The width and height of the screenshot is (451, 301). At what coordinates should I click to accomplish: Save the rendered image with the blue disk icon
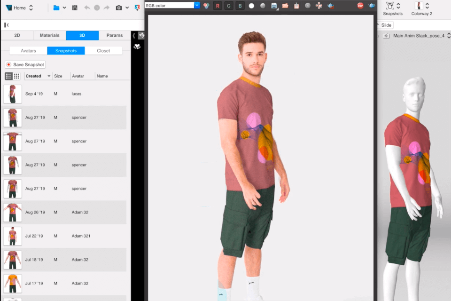274,6
